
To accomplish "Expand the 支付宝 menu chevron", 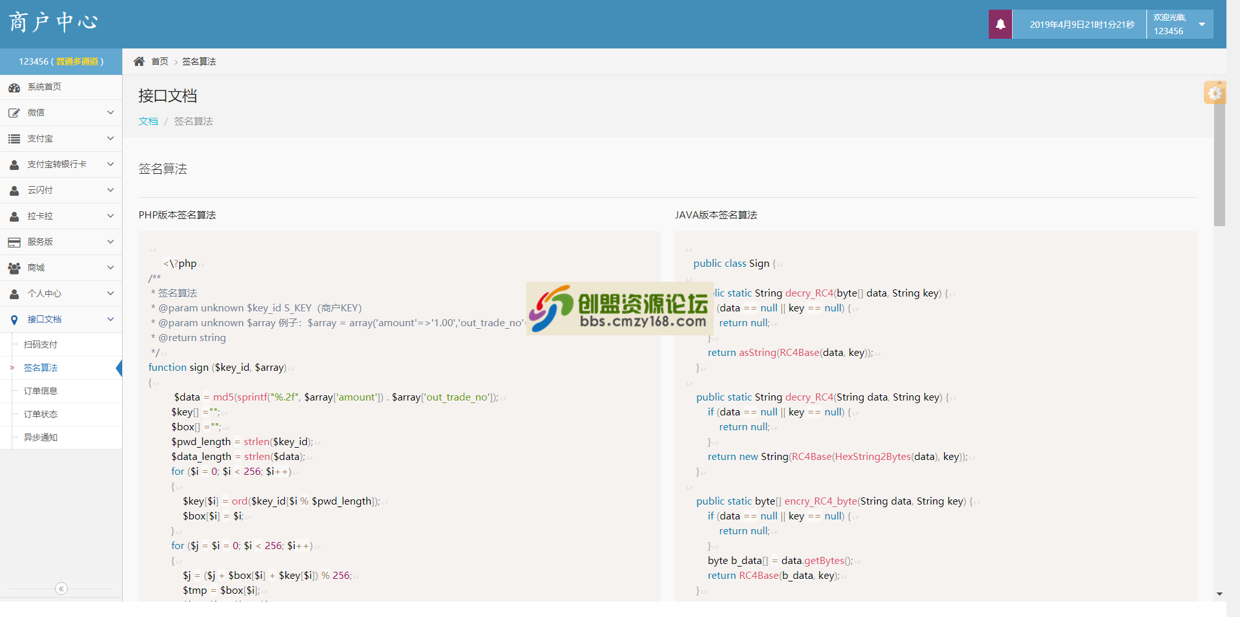I will 110,138.
